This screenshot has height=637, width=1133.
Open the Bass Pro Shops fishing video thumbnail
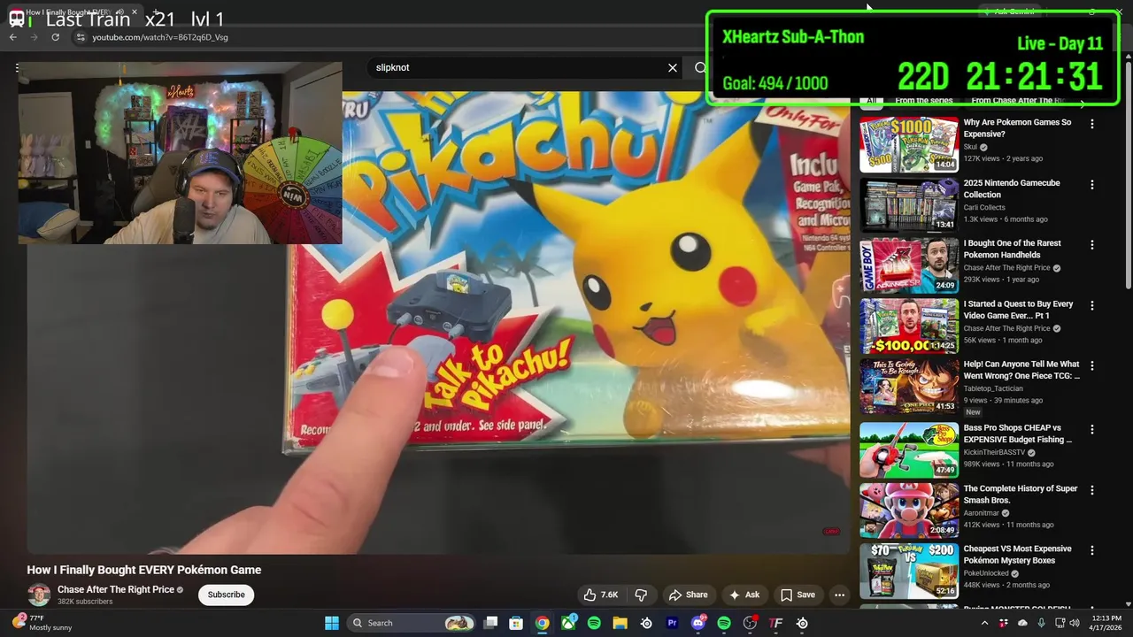click(x=909, y=449)
